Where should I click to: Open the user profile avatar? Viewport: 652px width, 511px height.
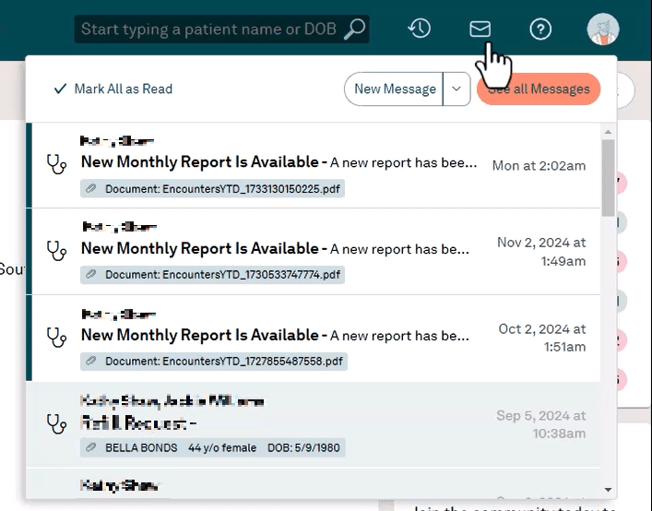[603, 29]
